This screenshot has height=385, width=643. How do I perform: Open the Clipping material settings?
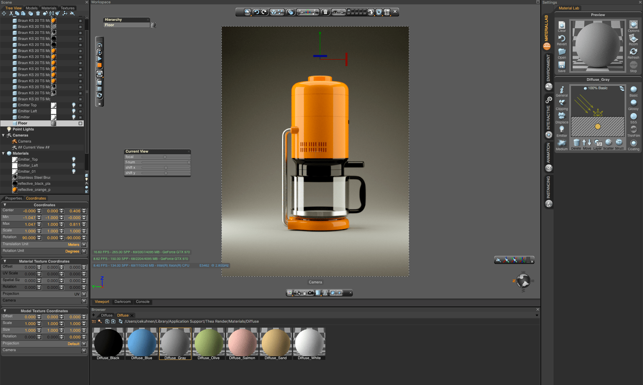562,105
